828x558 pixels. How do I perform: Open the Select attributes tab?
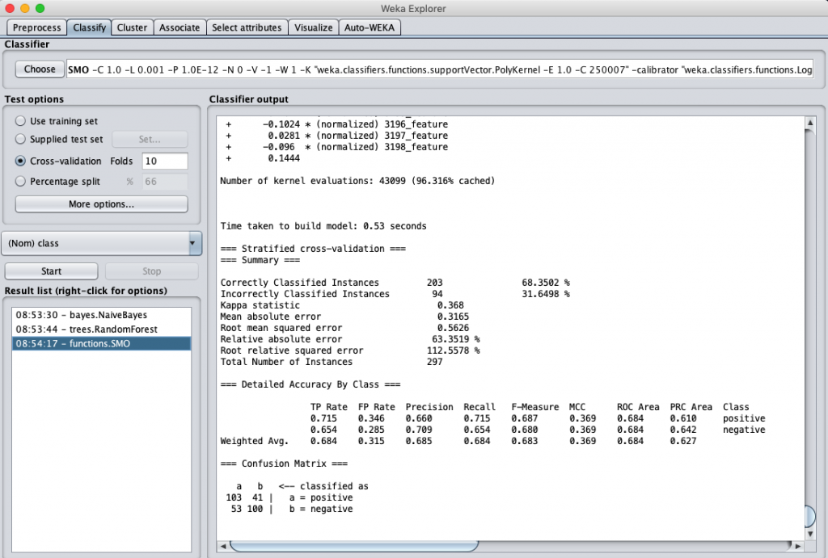[x=247, y=27]
